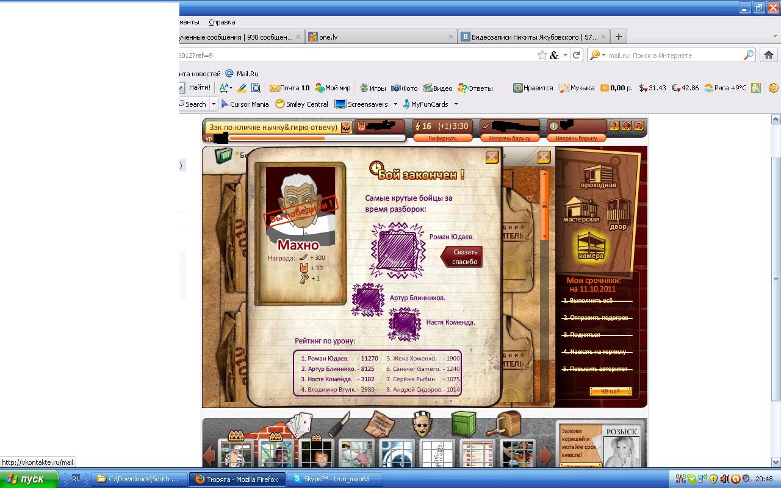
Task: Click the Чифирнуть button
Action: 442,138
